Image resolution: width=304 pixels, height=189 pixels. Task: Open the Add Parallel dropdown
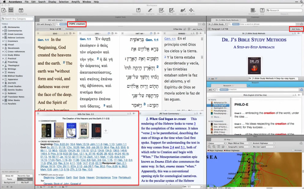198,29
